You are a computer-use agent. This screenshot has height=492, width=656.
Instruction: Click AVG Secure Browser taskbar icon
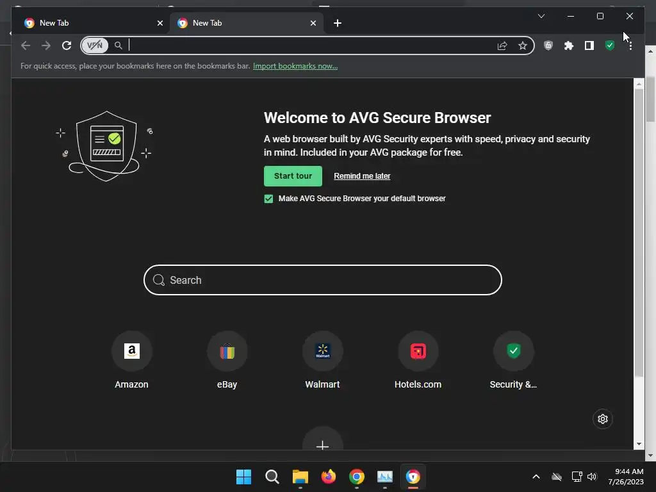click(x=413, y=477)
